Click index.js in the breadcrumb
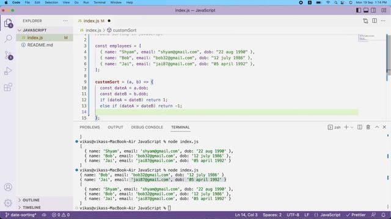Image resolution: width=391 pixels, height=219 pixels. pos(93,30)
